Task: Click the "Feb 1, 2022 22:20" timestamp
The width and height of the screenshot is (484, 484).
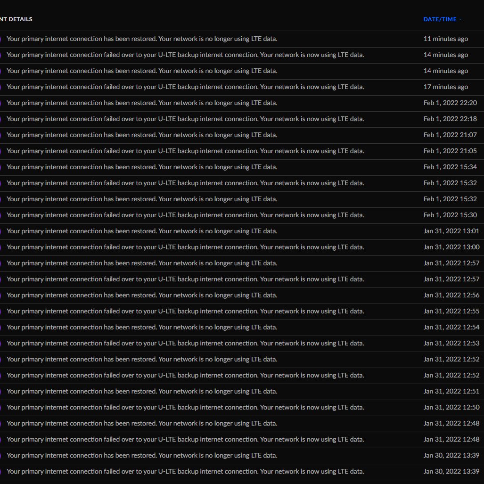Action: point(450,103)
